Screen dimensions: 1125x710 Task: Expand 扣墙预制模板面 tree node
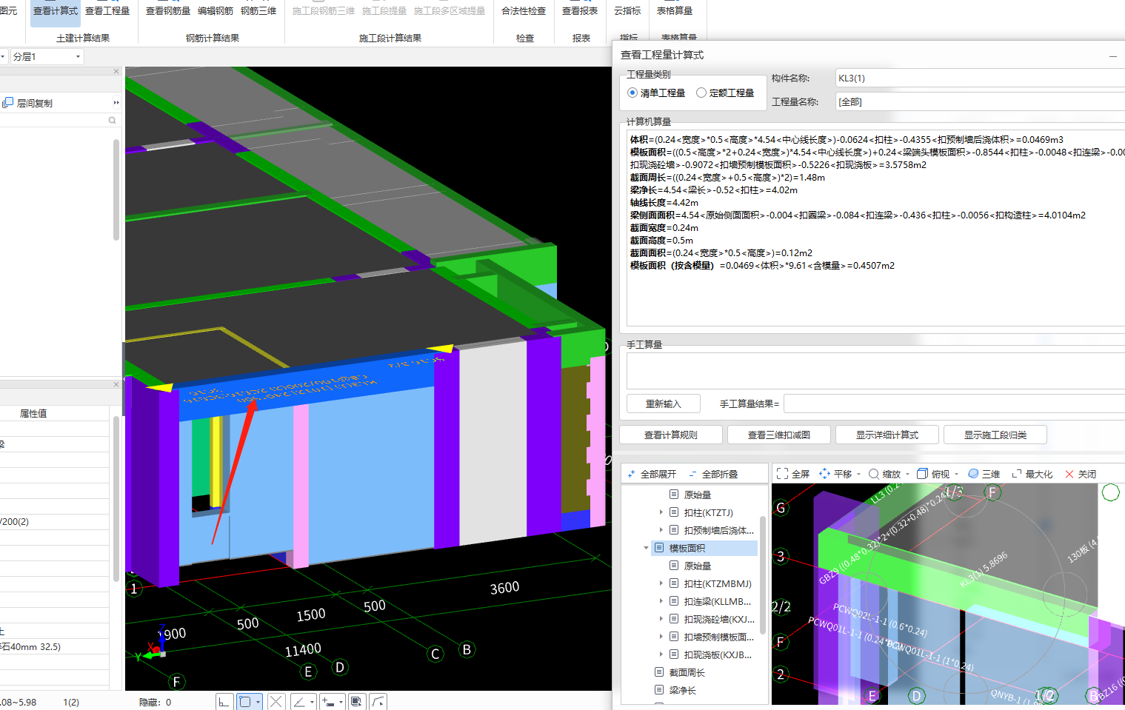[x=661, y=637]
